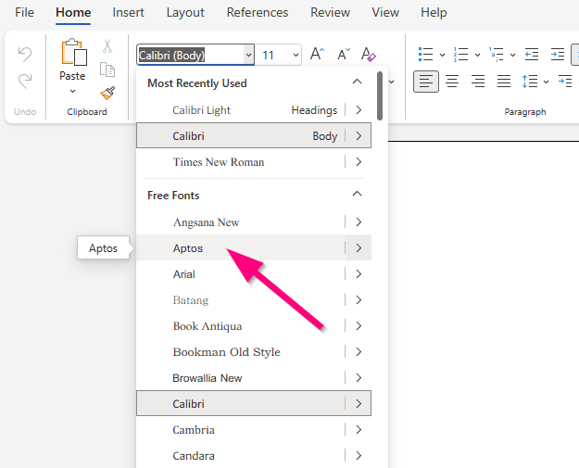Click the Paste clipboard icon
Viewport: 579px width, 468px height.
click(x=74, y=52)
